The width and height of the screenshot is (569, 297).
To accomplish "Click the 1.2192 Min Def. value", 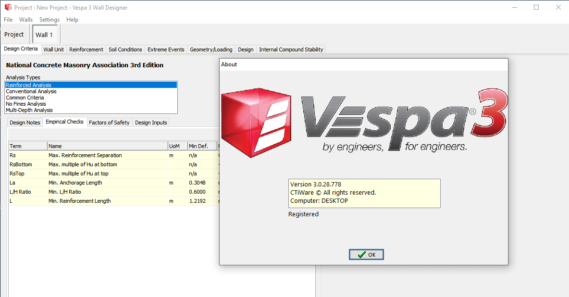I will pos(198,201).
